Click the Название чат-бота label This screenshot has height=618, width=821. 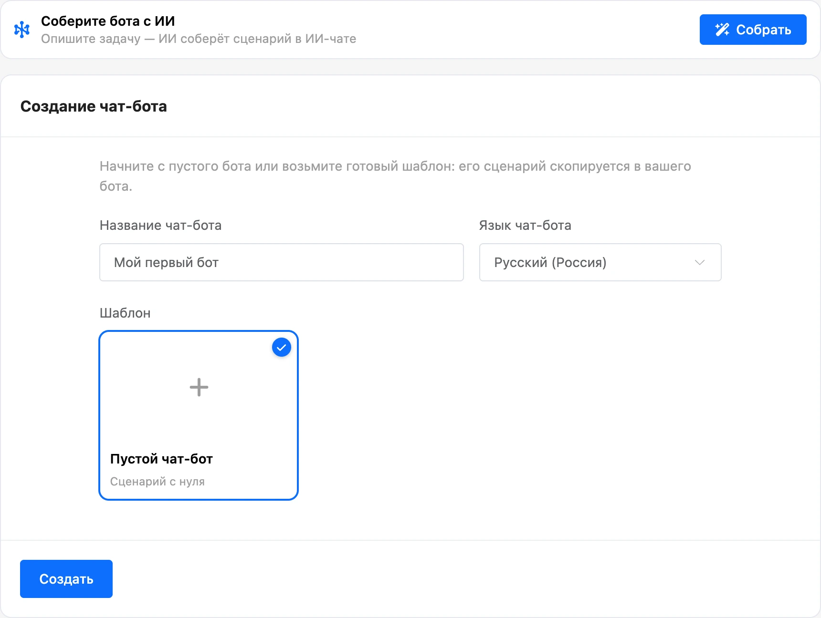(160, 225)
